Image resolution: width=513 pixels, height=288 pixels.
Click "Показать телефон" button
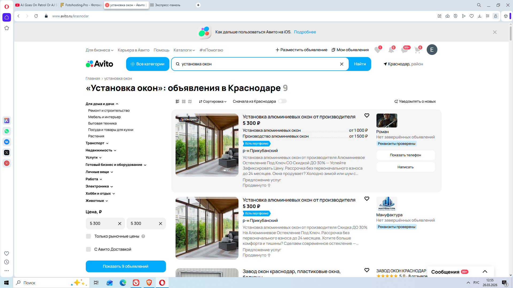pos(405,155)
